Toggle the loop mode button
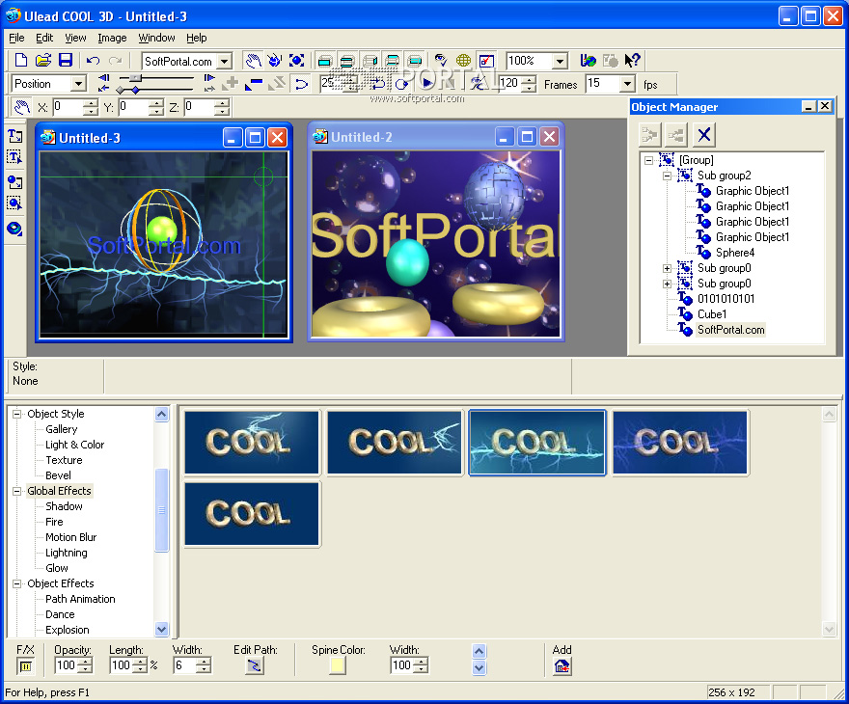 [401, 83]
